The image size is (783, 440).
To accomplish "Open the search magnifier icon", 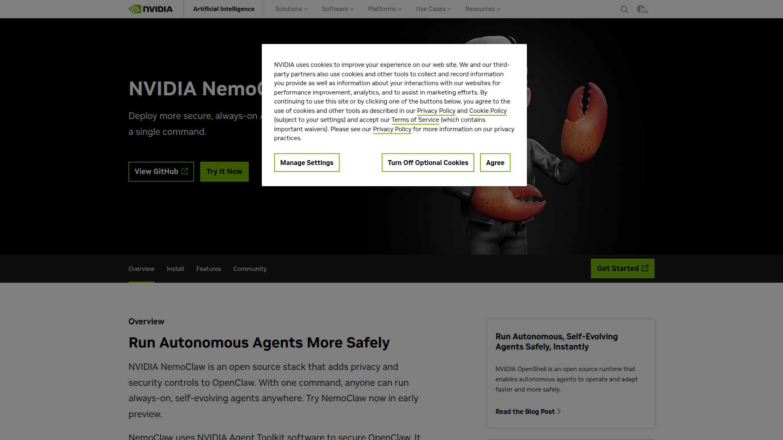I will pyautogui.click(x=624, y=9).
